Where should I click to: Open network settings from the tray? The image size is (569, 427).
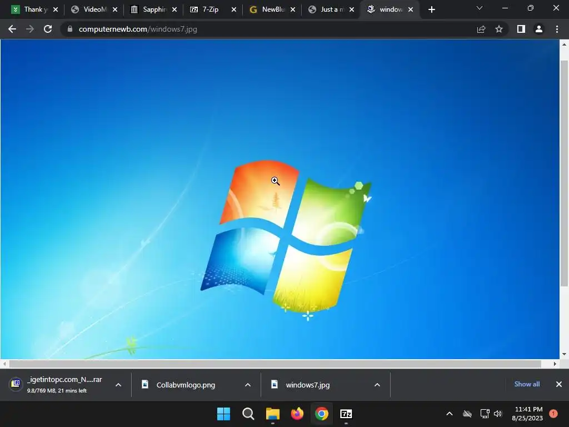485,414
